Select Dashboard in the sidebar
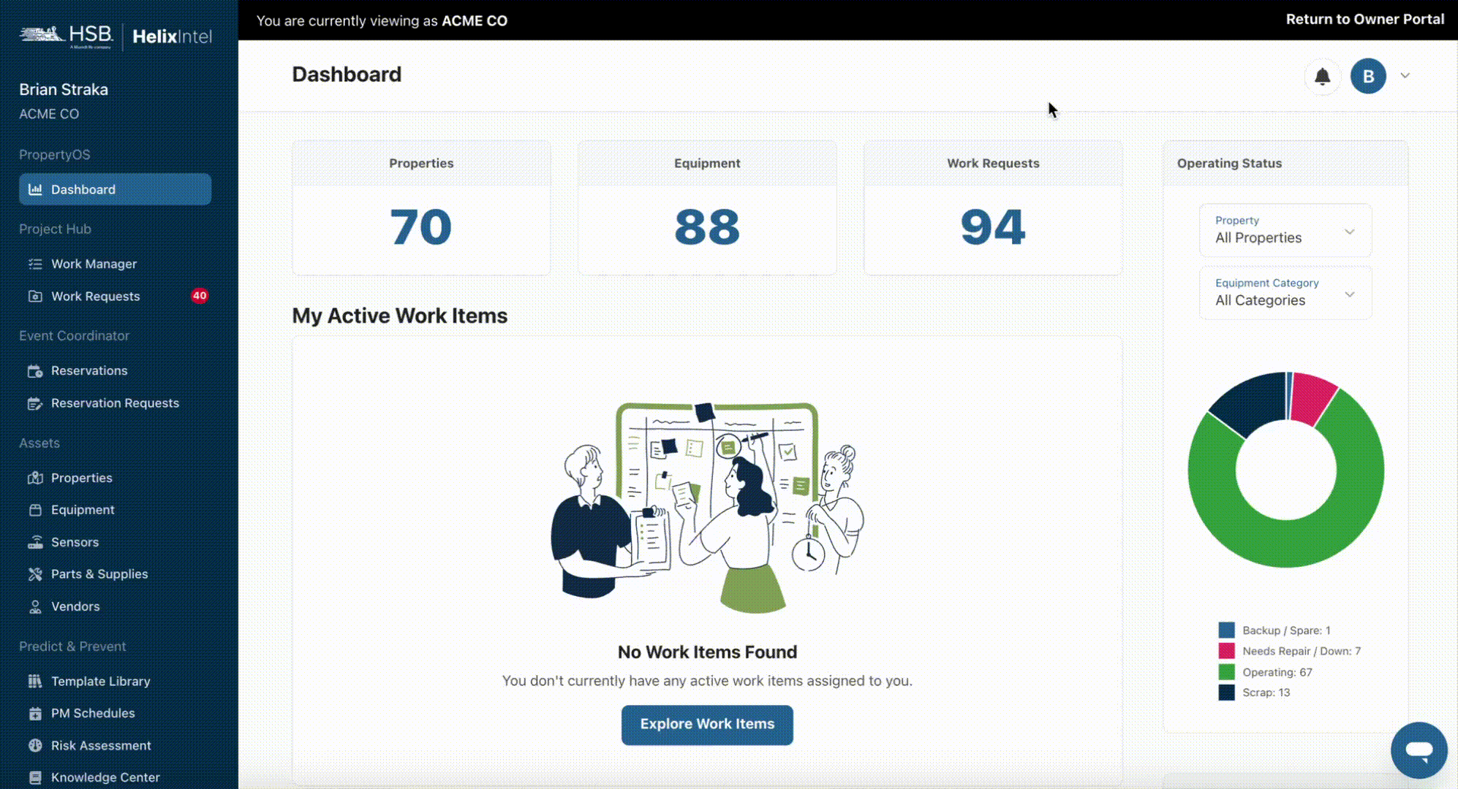 (116, 189)
